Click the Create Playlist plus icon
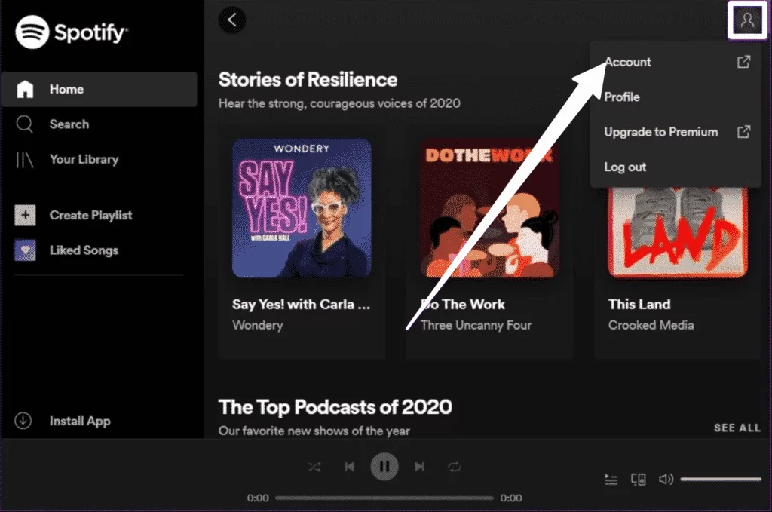772x512 pixels. [x=25, y=215]
